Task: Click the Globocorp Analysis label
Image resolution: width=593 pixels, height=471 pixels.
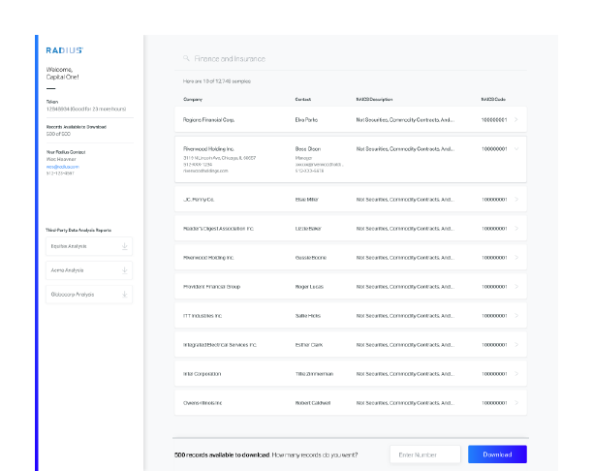Action: pyautogui.click(x=73, y=295)
